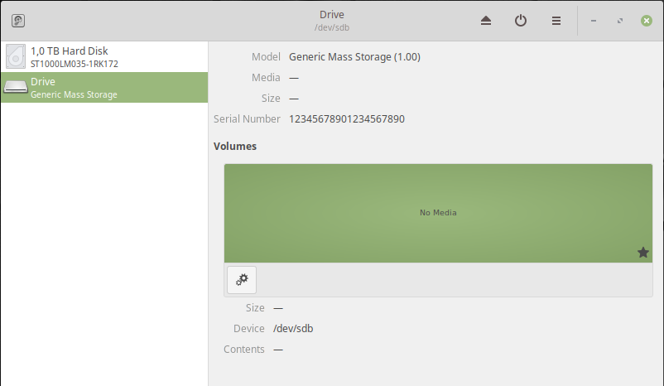The image size is (664, 386).
Task: Eject the media in this drive
Action: click(486, 21)
